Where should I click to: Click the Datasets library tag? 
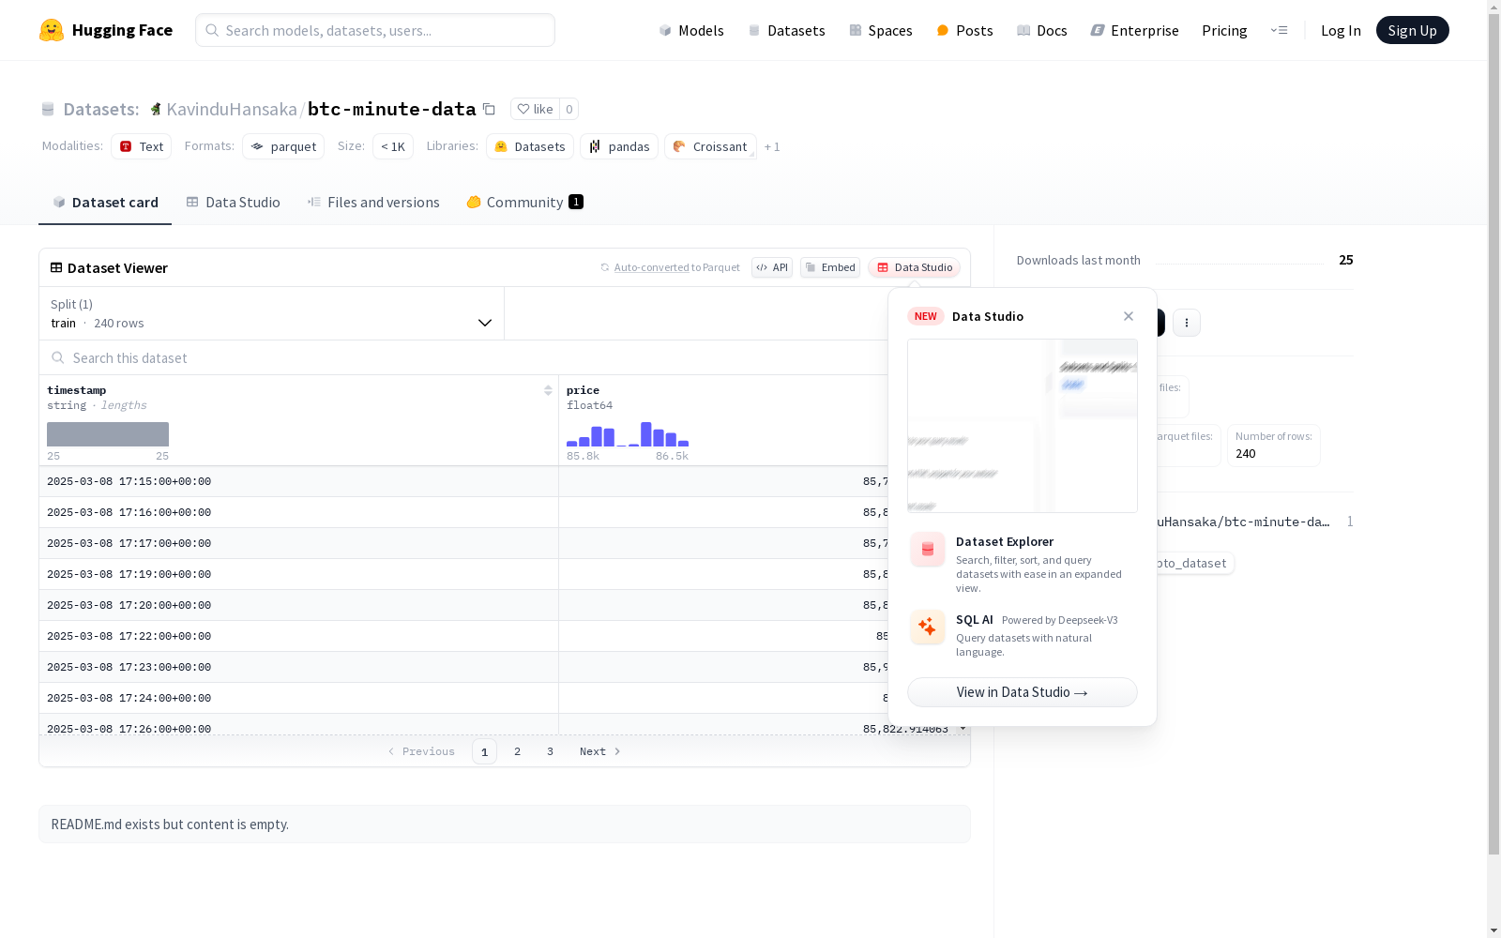pos(530,146)
